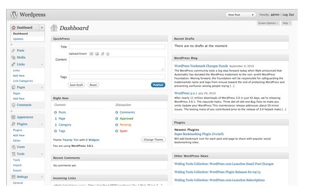
Task: Click the Change Theme button
Action: (x=153, y=140)
